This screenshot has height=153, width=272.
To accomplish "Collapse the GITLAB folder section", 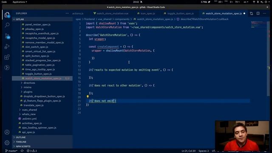I will 42,19.
